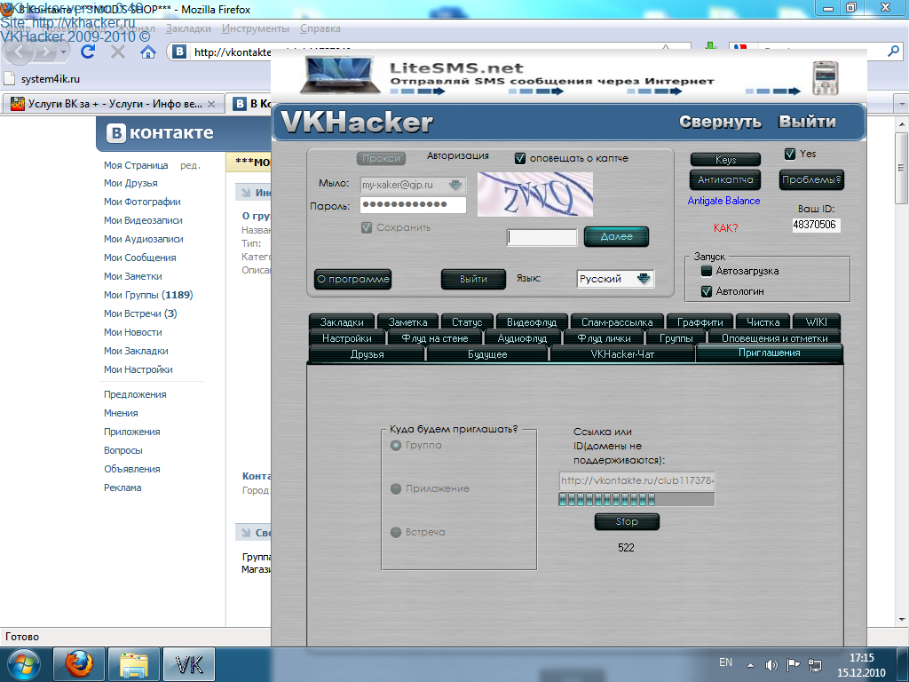Image resolution: width=909 pixels, height=682 pixels.
Task: Open LiteSMS.net banner advertisement
Action: pyautogui.click(x=569, y=76)
